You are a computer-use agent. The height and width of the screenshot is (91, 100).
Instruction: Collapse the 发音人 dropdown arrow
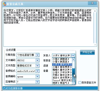point(73,56)
